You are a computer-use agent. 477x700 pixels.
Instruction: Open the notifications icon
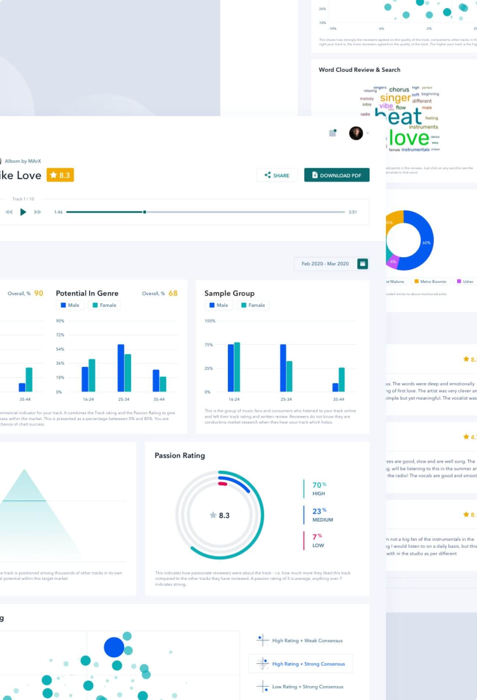click(333, 133)
